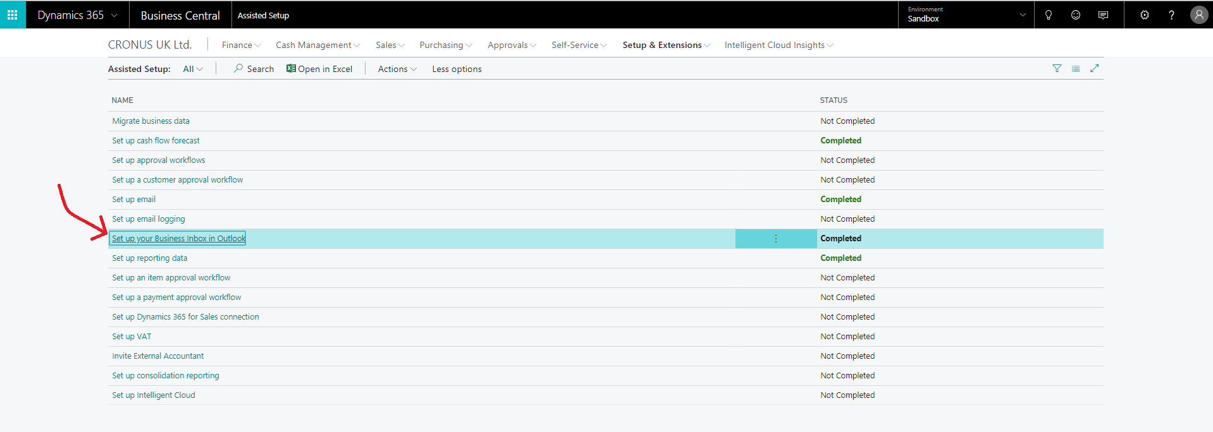Switch list layout view icon
The width and height of the screenshot is (1213, 432).
1076,68
